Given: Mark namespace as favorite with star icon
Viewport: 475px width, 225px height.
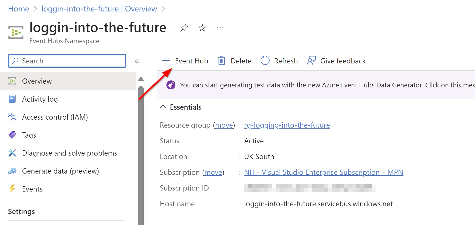Looking at the screenshot, I should 202,28.
